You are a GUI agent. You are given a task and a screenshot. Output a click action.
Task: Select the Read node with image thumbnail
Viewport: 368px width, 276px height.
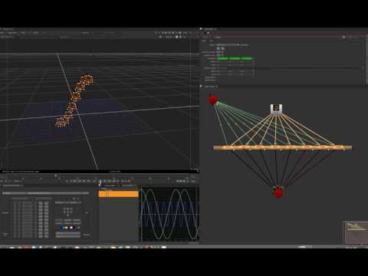point(277,110)
